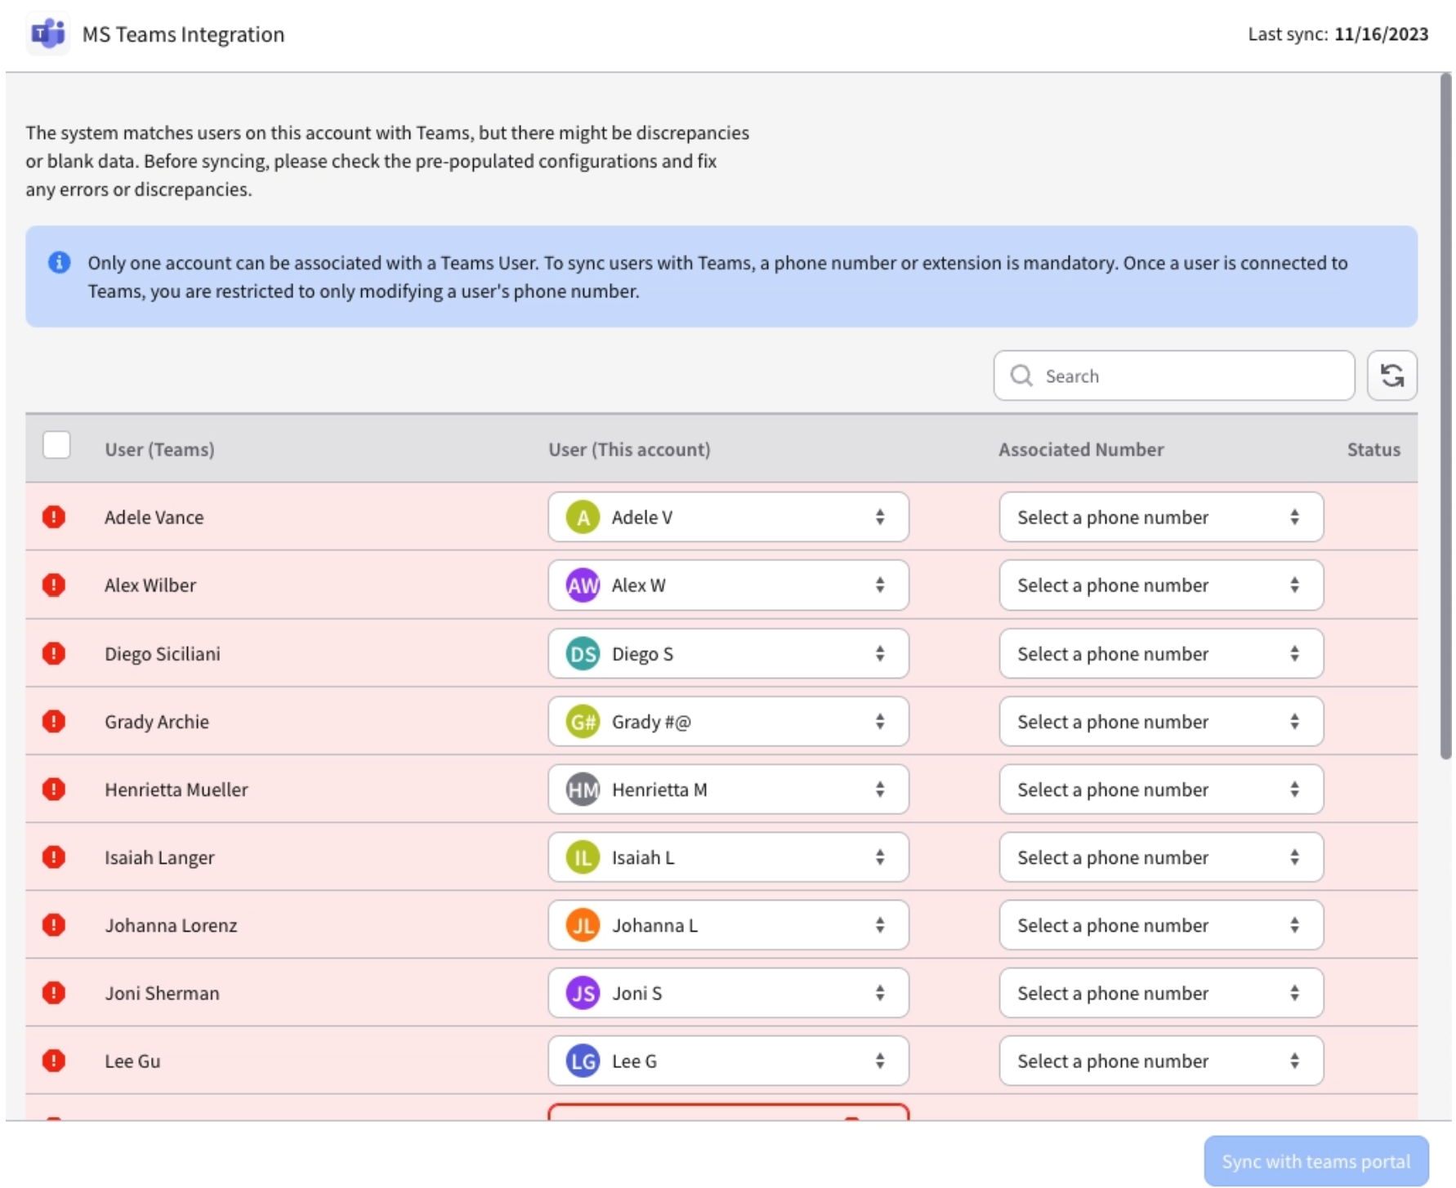
Task: Click the Adele V avatar icon
Action: (x=583, y=517)
